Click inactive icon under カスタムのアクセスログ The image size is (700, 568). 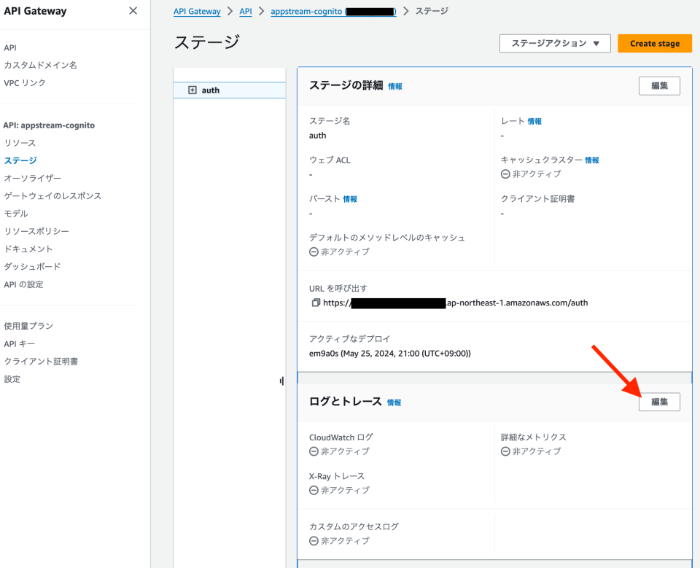314,541
